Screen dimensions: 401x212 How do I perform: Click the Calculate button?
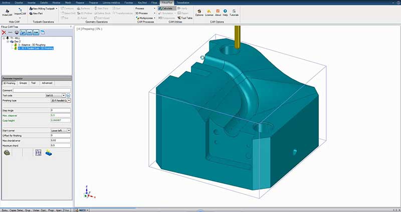(166, 9)
